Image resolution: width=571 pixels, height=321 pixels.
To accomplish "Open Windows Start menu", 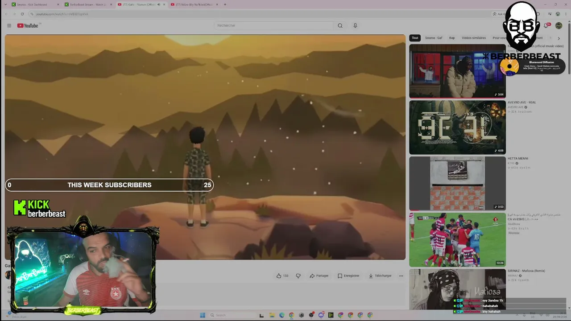I will tap(202, 315).
